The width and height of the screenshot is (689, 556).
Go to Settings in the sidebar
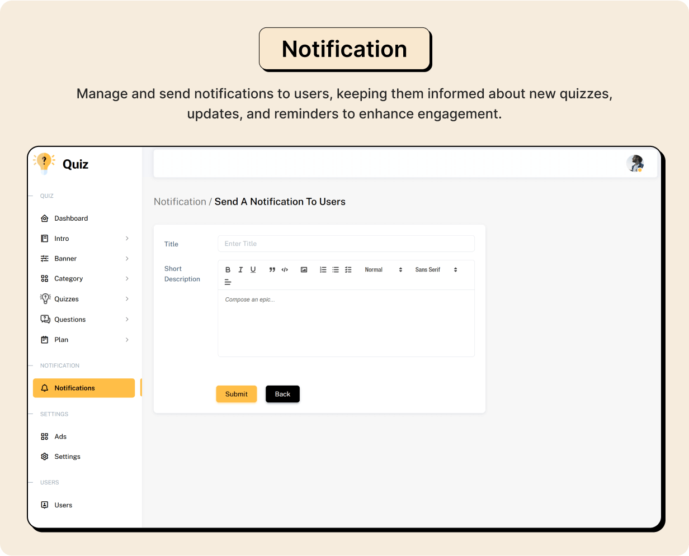(67, 457)
